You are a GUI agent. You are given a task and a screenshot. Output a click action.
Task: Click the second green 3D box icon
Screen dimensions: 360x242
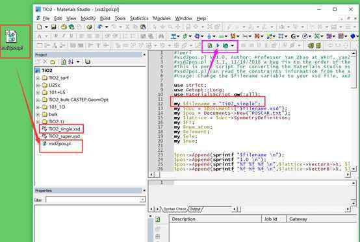[x=318, y=45]
